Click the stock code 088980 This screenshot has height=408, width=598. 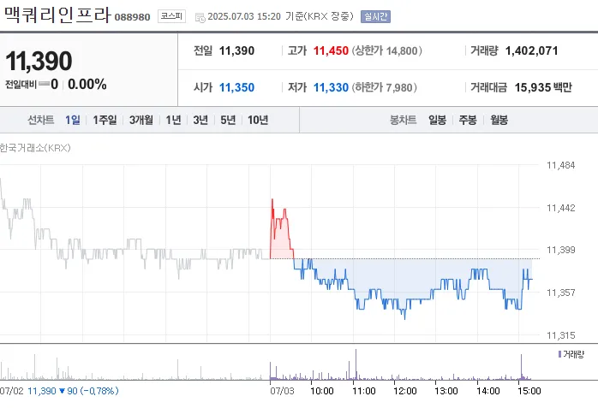(x=132, y=17)
